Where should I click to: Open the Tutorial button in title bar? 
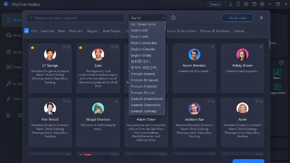click(214, 4)
